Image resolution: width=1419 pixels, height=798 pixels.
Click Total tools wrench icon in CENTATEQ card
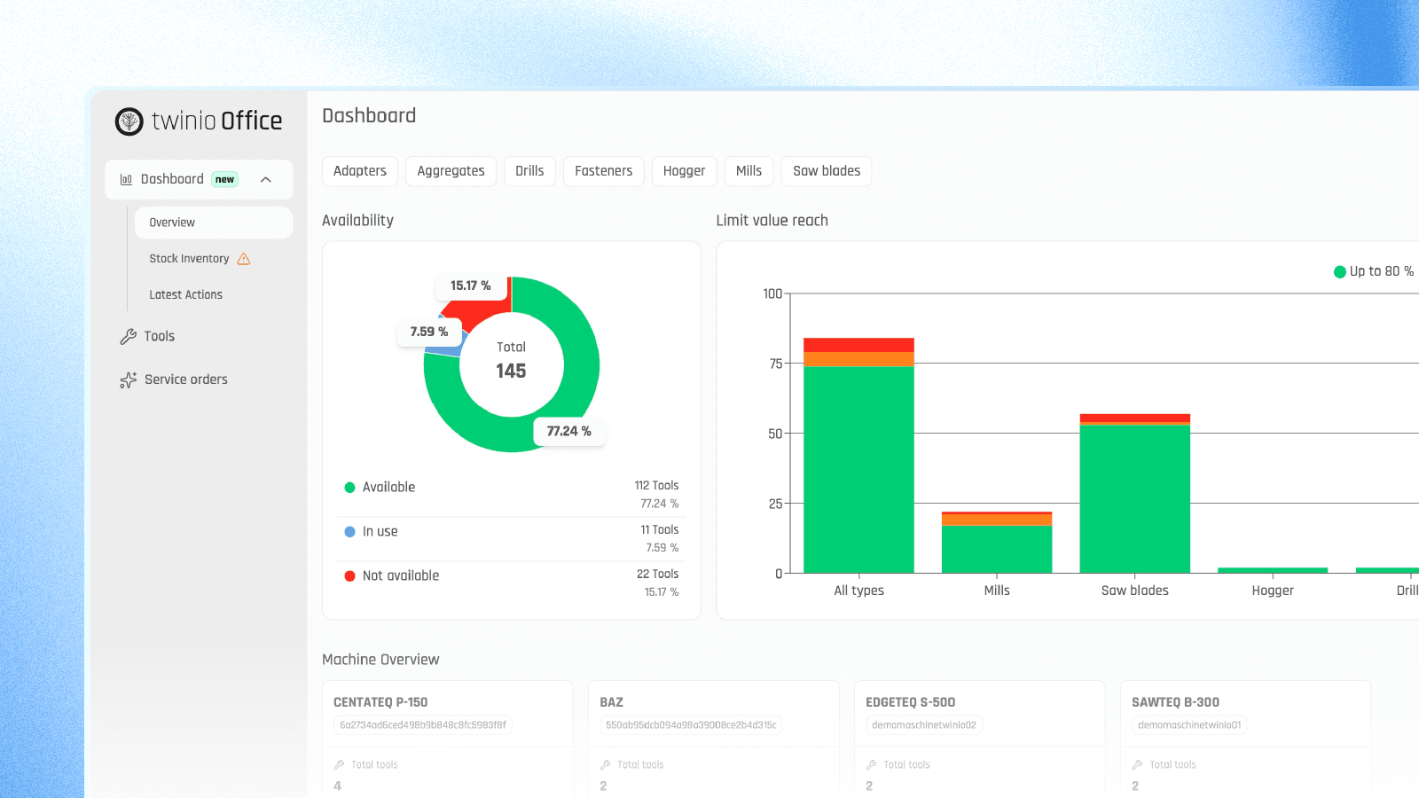point(339,765)
